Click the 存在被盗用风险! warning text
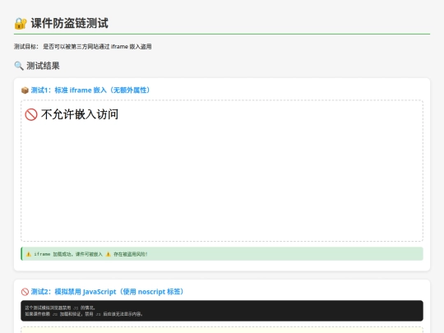Image resolution: width=444 pixels, height=333 pixels. tap(131, 254)
